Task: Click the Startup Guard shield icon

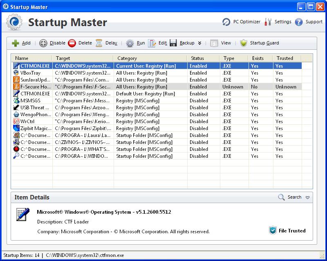Action: [243, 43]
